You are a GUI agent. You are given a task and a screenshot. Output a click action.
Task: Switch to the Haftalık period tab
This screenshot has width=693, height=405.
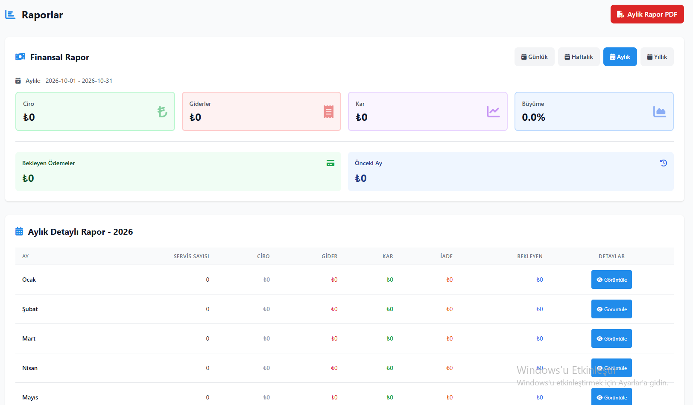click(x=579, y=57)
